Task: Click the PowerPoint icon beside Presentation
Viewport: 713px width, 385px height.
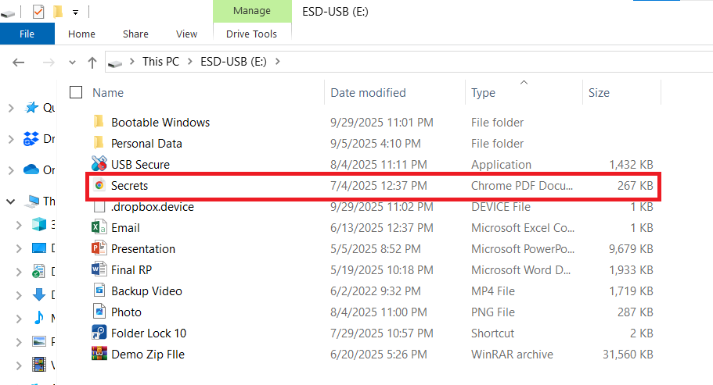Action: (x=99, y=248)
